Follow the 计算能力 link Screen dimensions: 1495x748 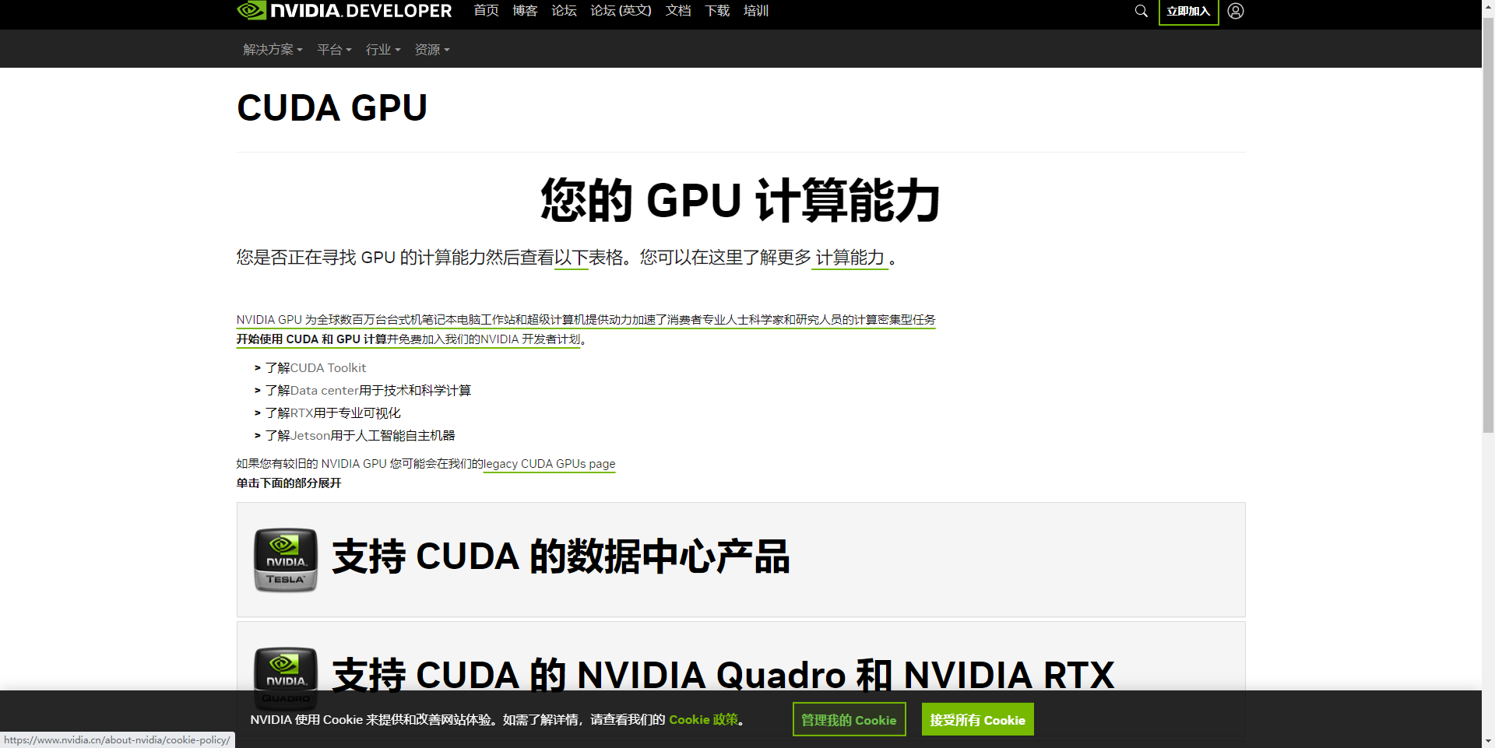[x=850, y=258]
